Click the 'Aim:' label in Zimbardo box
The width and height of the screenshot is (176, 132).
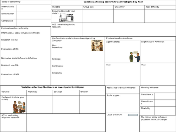tap(54, 45)
